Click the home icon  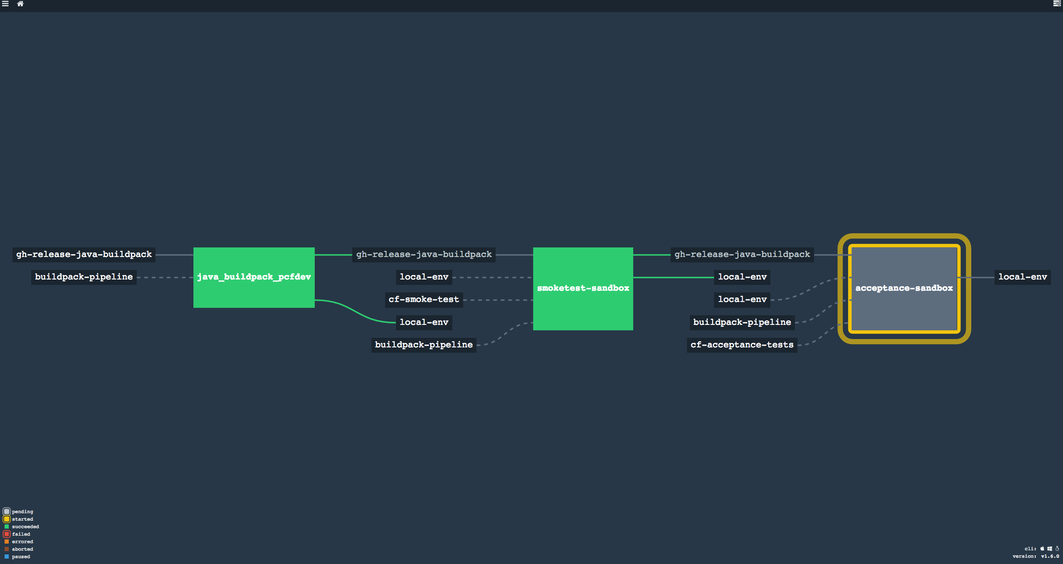(x=20, y=4)
